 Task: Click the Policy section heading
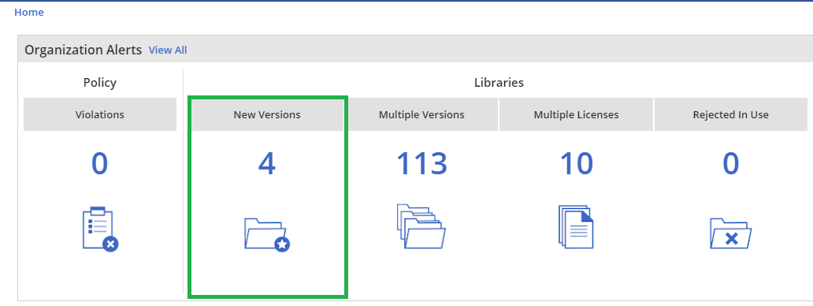point(100,83)
